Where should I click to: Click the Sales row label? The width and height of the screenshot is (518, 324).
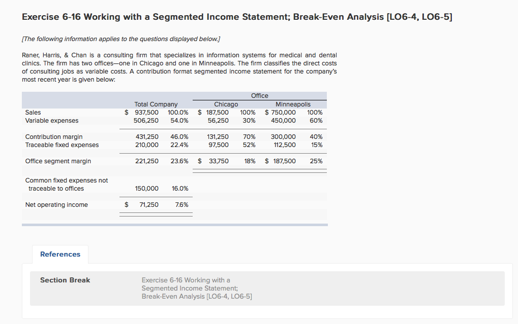[x=32, y=112]
